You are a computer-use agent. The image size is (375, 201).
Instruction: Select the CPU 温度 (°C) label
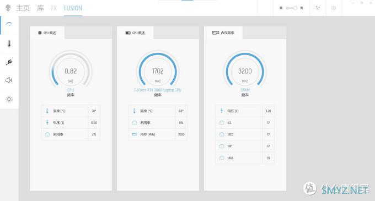(x=59, y=111)
